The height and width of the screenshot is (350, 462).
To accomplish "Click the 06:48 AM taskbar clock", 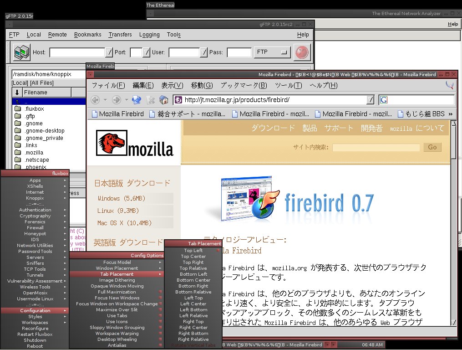I will pyautogui.click(x=372, y=345).
